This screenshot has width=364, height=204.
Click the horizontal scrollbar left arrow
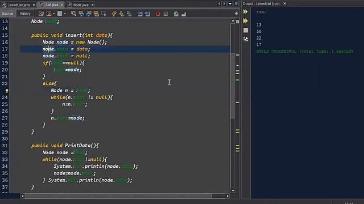click(23, 196)
